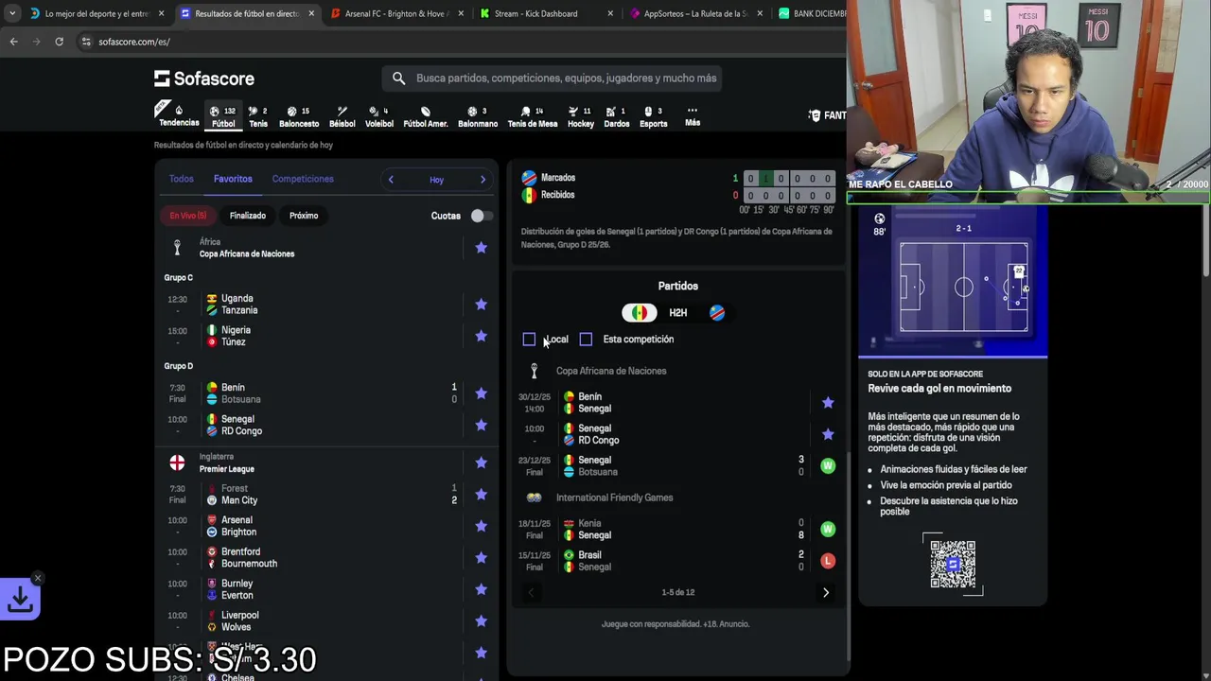The width and height of the screenshot is (1211, 681).
Task: Toggle favorite star for Nigeria vs Túnez
Action: click(481, 336)
